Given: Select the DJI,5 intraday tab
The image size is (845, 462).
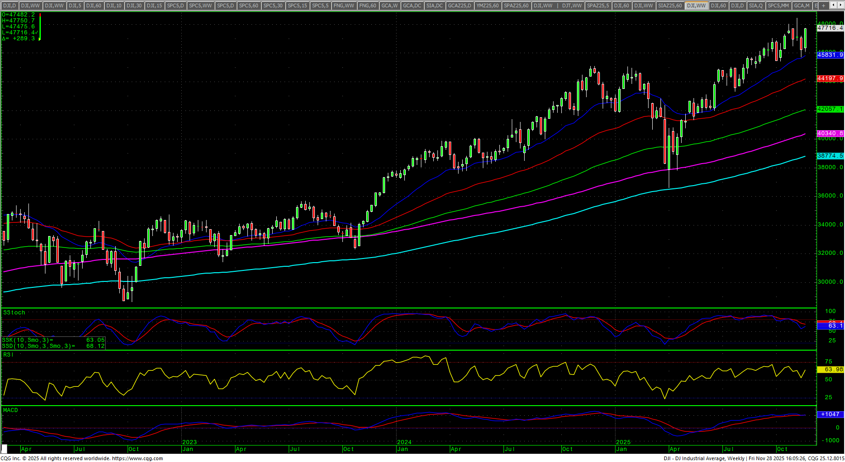Looking at the screenshot, I should pyautogui.click(x=75, y=5).
